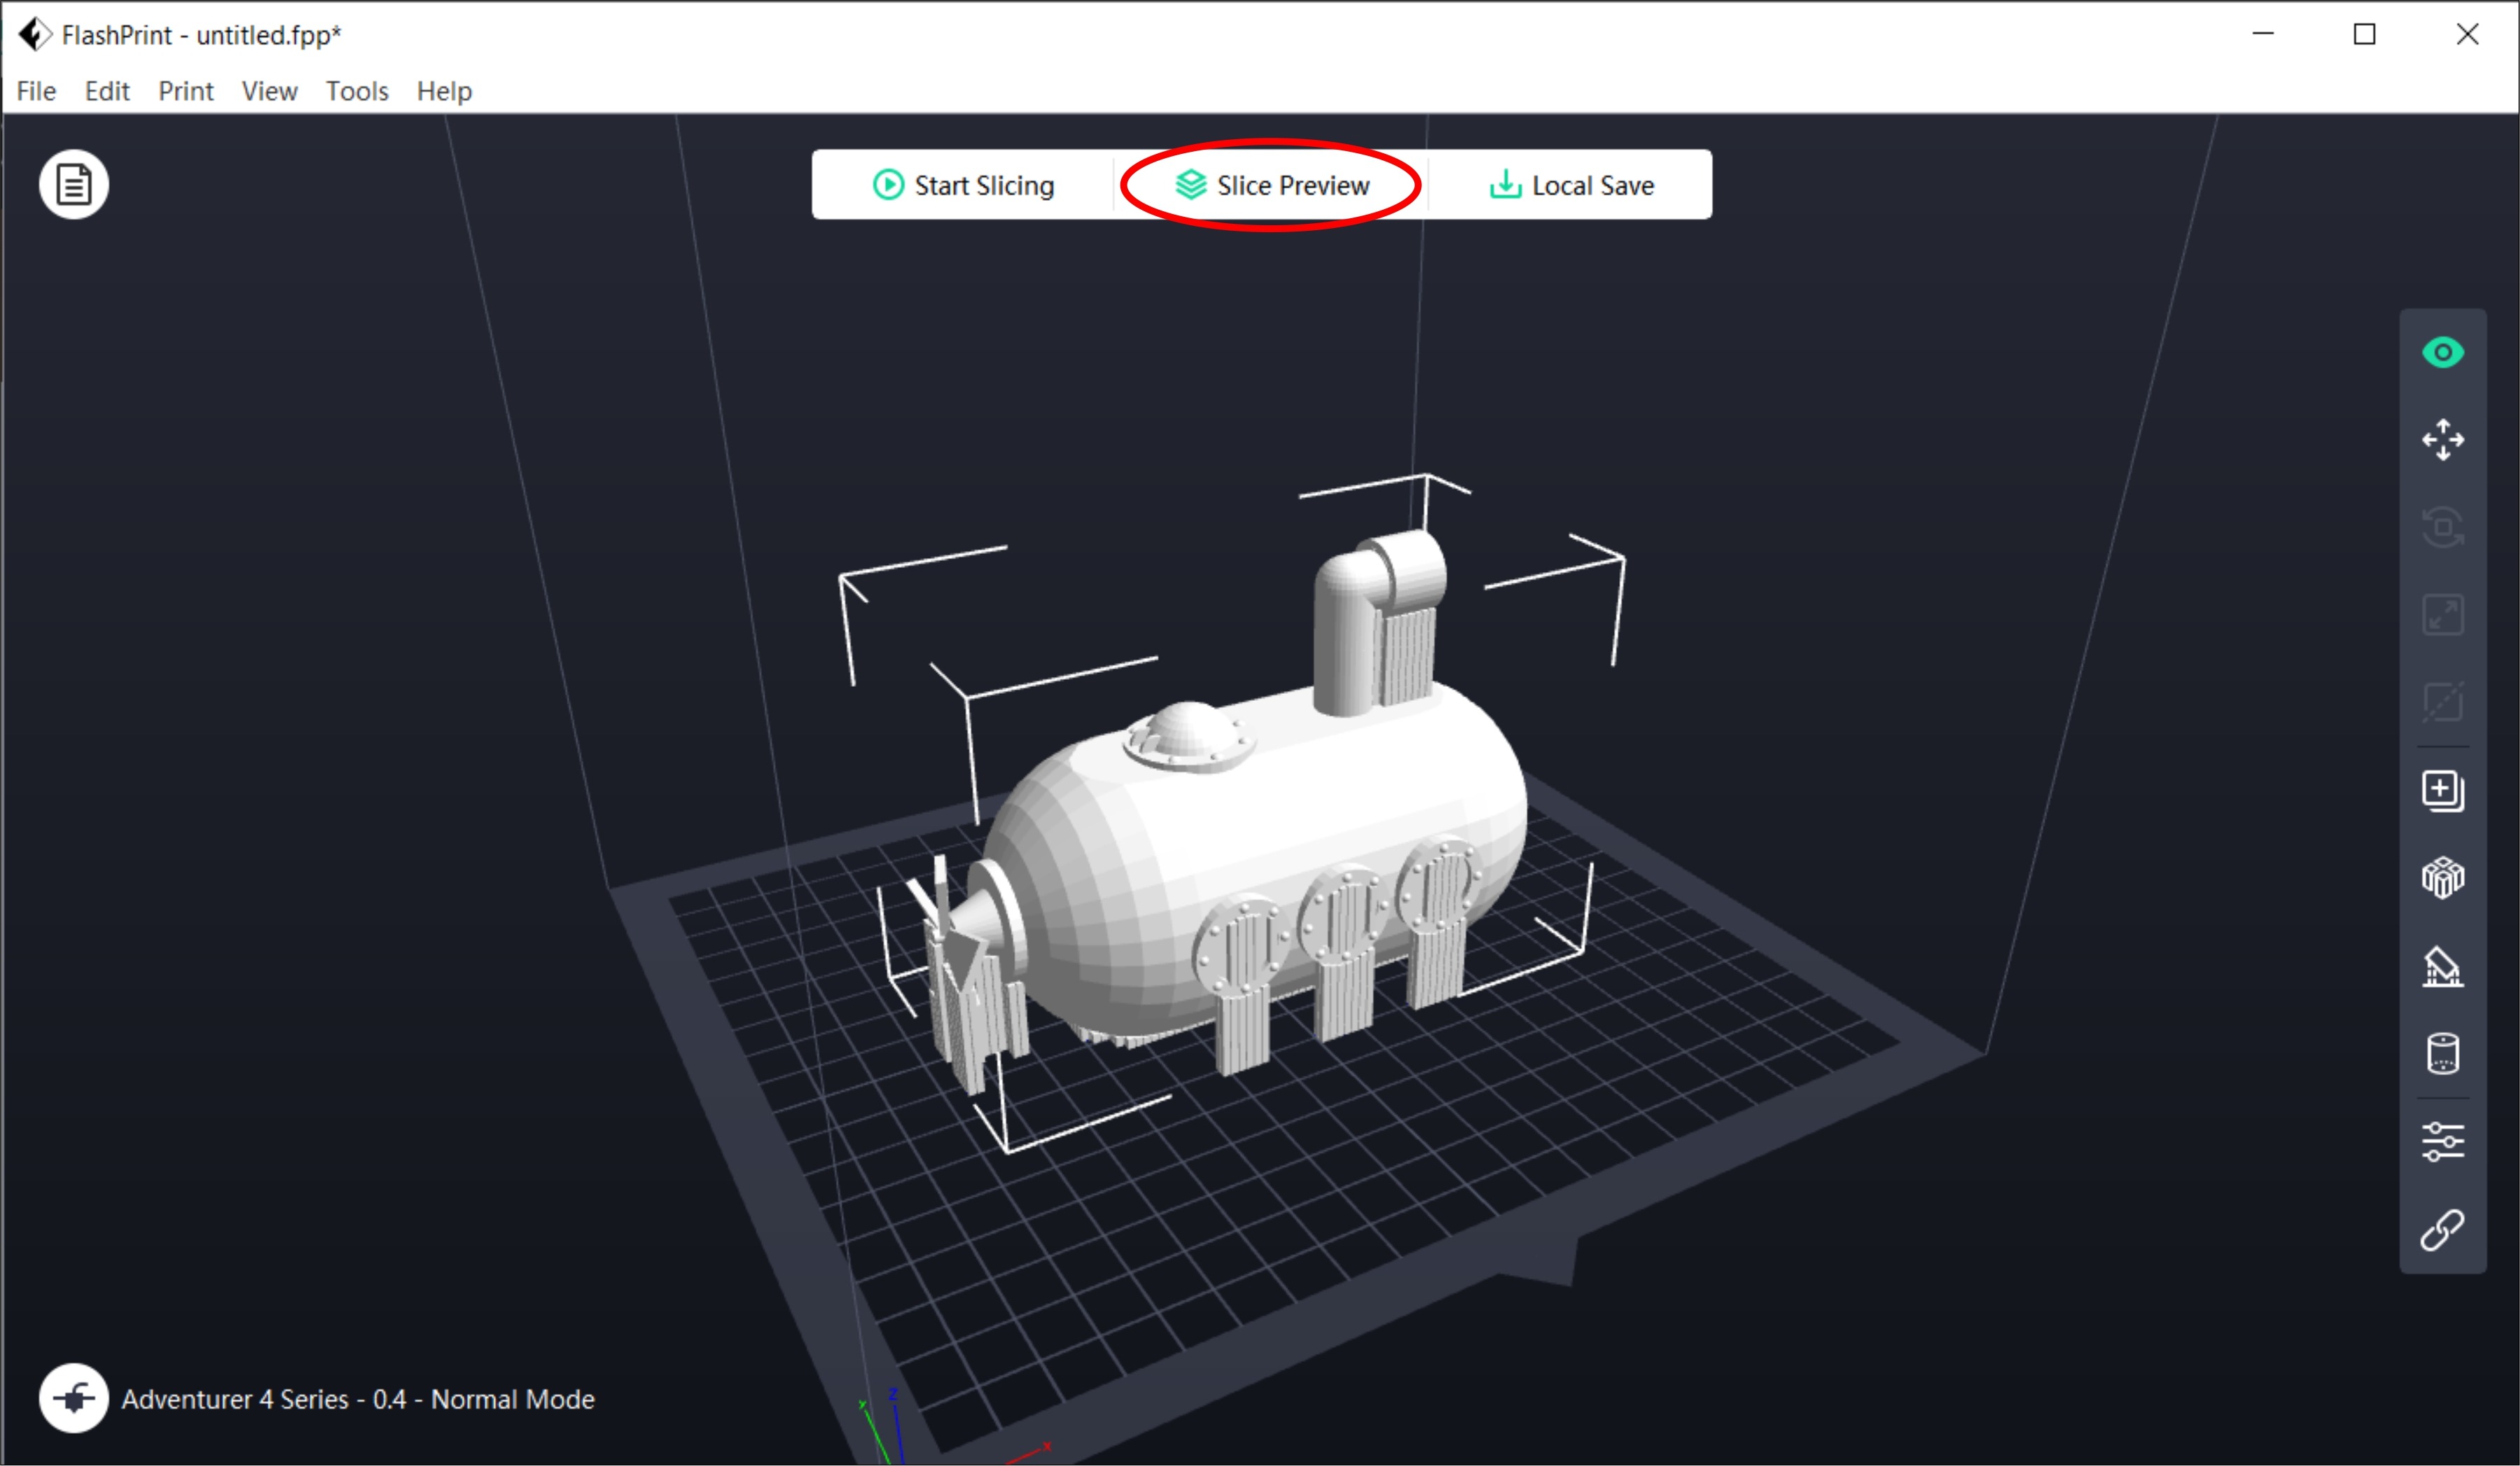The width and height of the screenshot is (2520, 1466).
Task: Click the circled Slice Preview button
Action: pos(1271,185)
